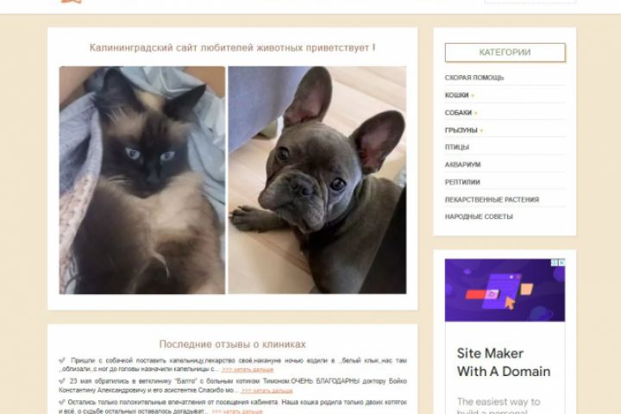Viewport: 621px width, 414px height.
Task: Click the checkmark icon beside Балто review
Action: pyautogui.click(x=62, y=381)
